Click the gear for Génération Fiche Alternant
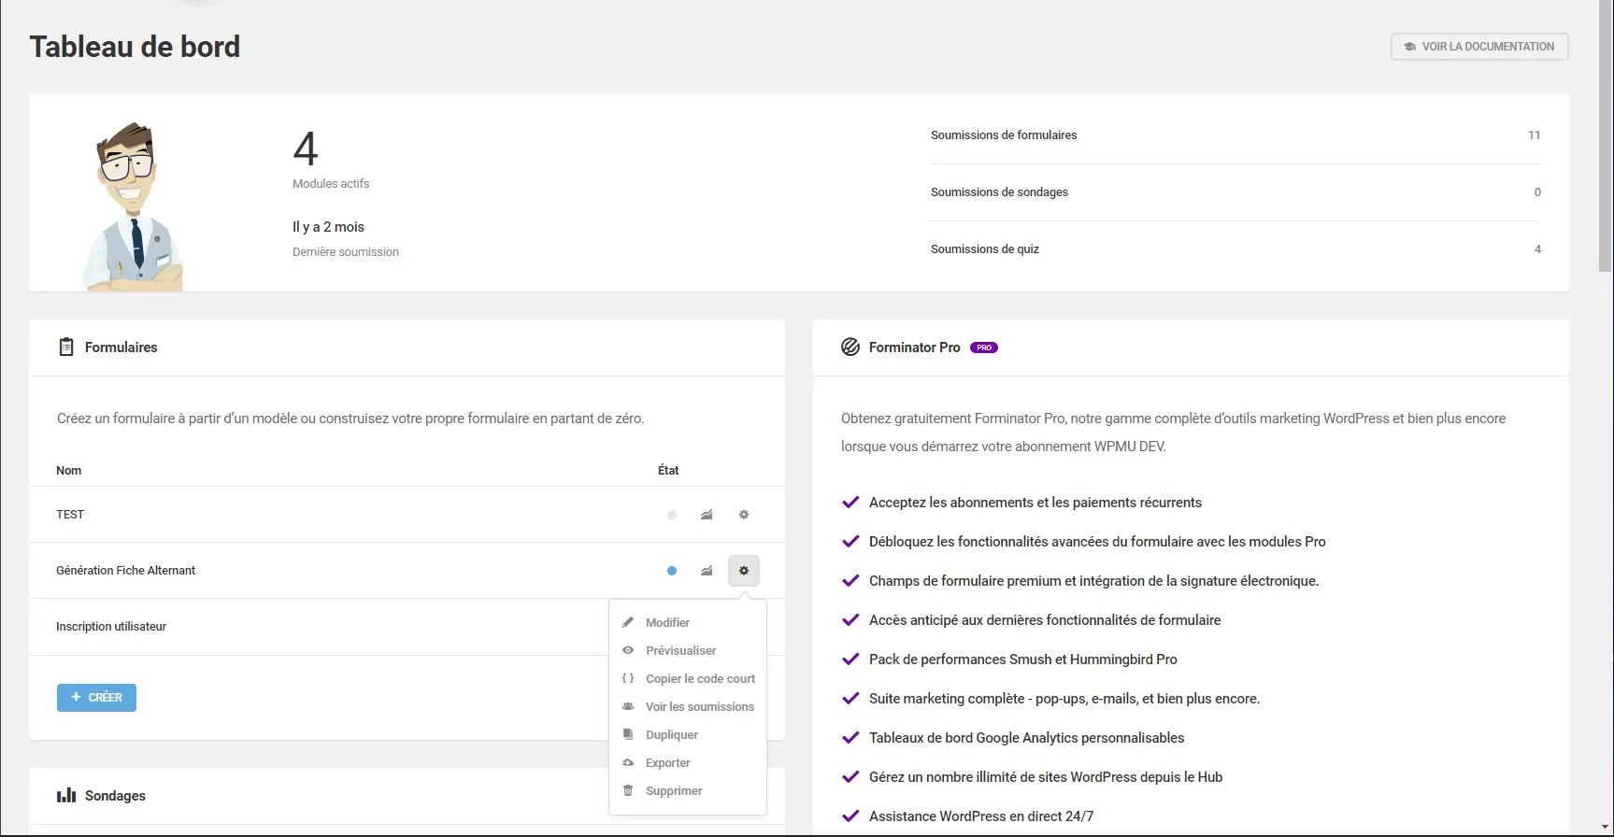This screenshot has height=837, width=1614. tap(744, 571)
